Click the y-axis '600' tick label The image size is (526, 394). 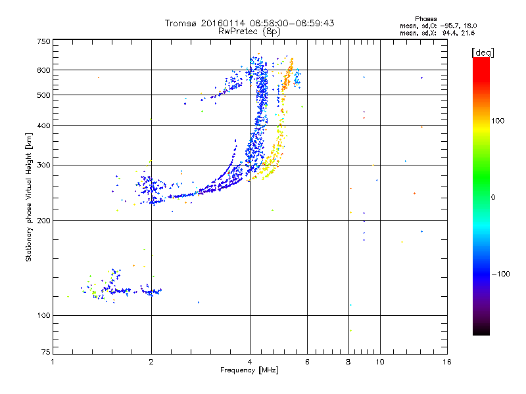coord(43,70)
